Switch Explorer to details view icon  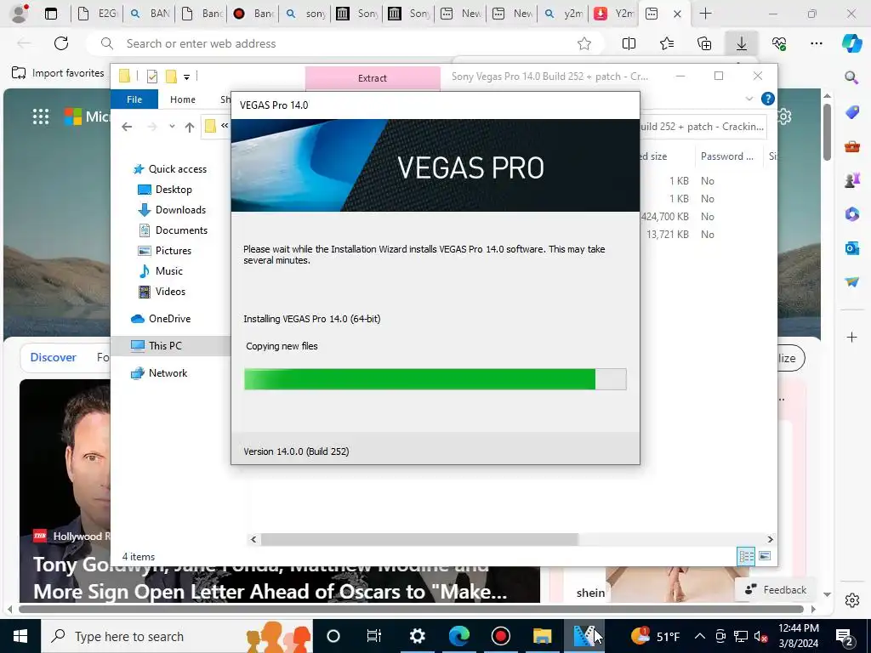(x=746, y=556)
